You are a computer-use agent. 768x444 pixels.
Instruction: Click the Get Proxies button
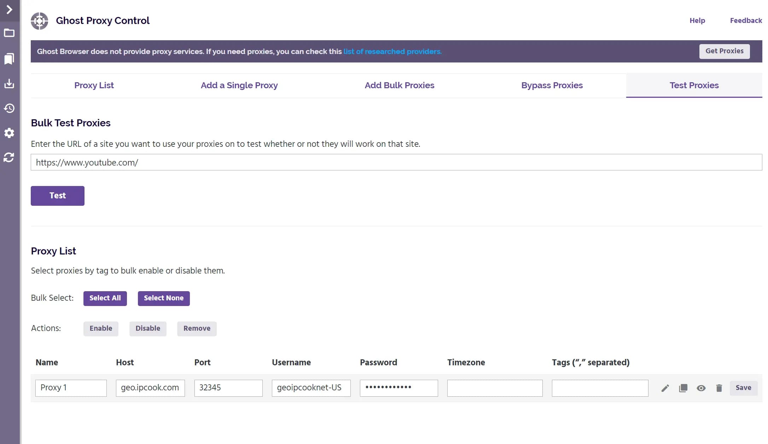click(x=724, y=51)
